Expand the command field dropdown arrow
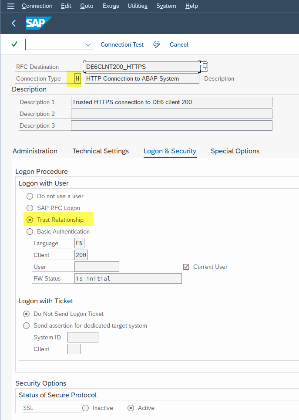 pyautogui.click(x=88, y=45)
